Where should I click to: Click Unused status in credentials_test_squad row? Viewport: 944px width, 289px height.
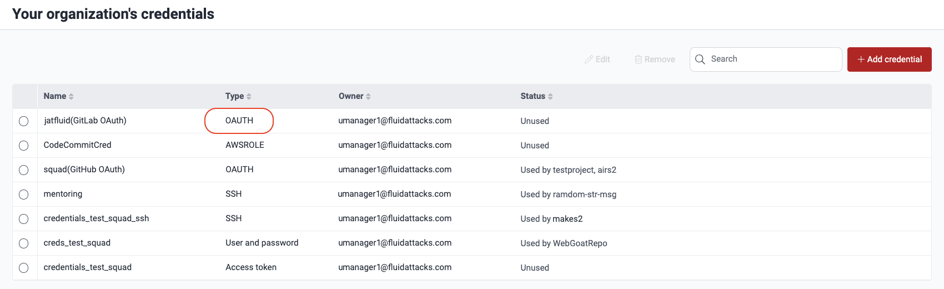pyautogui.click(x=535, y=268)
